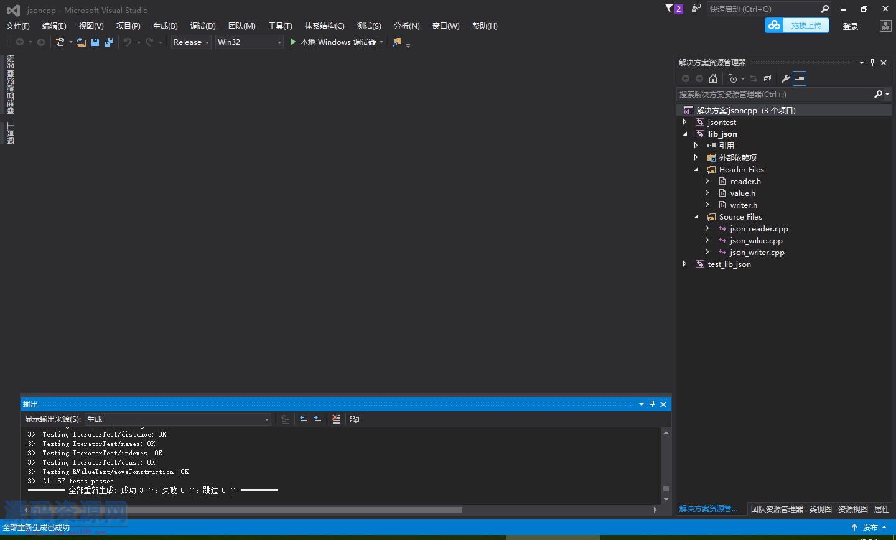Expand the jsontest project node

(x=685, y=123)
